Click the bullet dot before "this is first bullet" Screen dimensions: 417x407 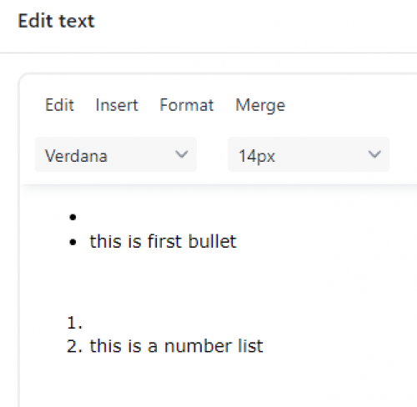tap(73, 243)
